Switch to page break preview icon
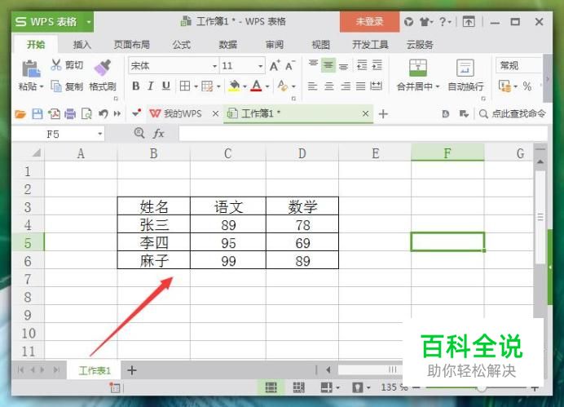The height and width of the screenshot is (407, 564). [x=298, y=387]
